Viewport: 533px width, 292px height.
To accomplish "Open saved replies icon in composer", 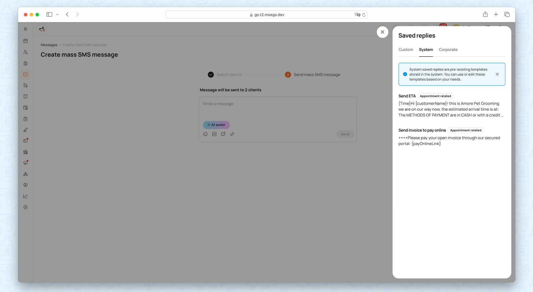I will 223,134.
